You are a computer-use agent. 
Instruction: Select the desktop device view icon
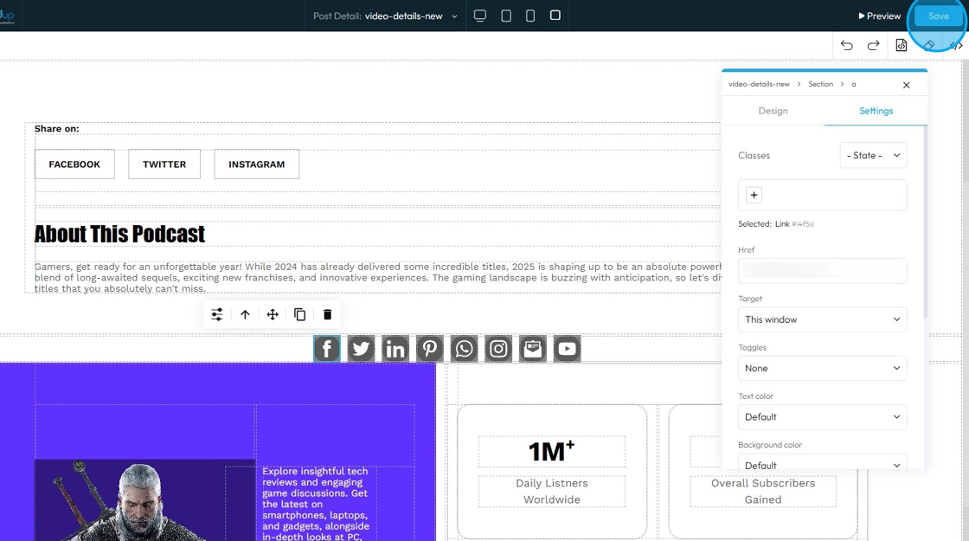[x=479, y=16]
